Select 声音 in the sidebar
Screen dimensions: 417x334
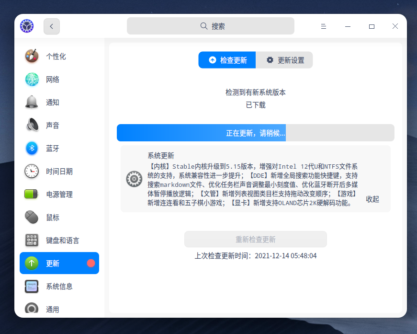(x=59, y=125)
